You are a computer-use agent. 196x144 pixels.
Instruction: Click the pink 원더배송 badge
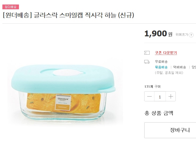coord(11,7)
